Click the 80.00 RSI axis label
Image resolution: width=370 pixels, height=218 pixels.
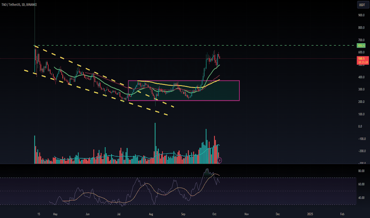361,171
